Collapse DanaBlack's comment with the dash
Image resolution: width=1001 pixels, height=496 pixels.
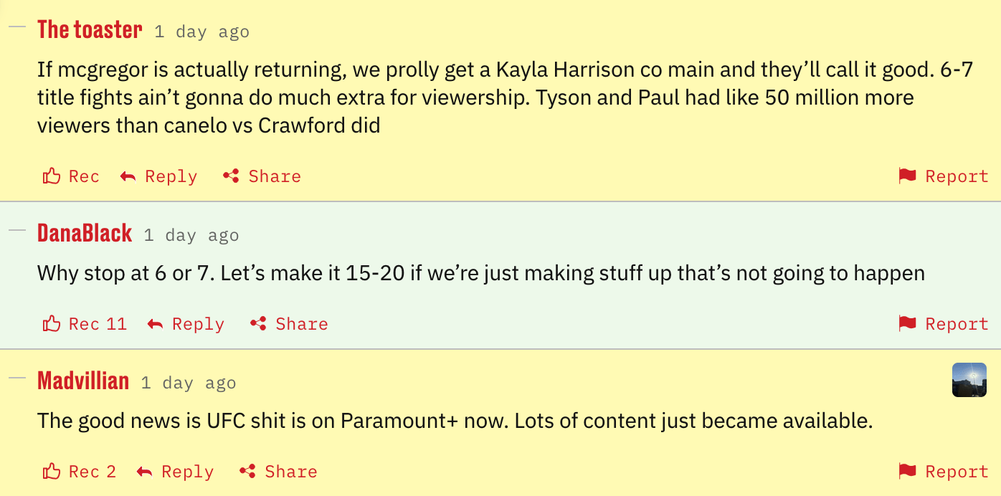point(16,230)
